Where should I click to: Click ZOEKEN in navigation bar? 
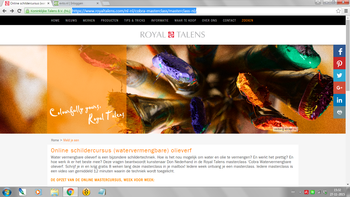point(248,21)
